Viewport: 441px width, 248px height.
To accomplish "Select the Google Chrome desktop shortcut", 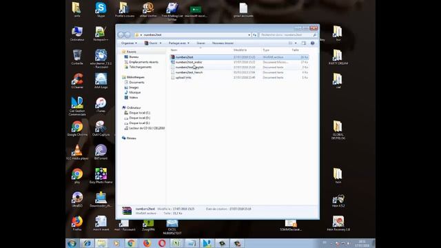I will pyautogui.click(x=77, y=129).
